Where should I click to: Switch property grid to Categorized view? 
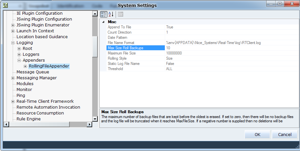point(104,14)
